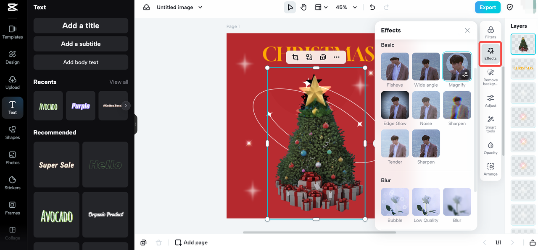538x250 pixels.
Task: Open the canvas layout dropdown
Action: [321, 7]
